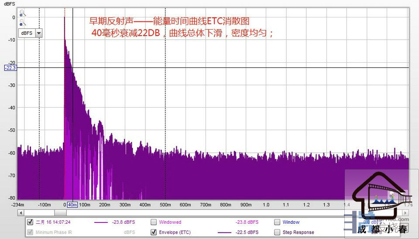Toggle the 二月 16 14:07:24 trace checkbox

(30, 222)
